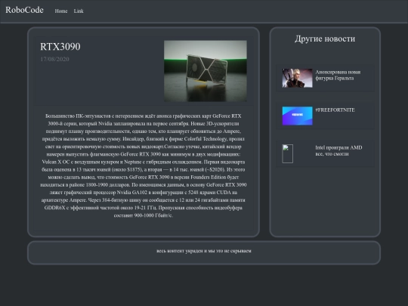Open the #FREEFORTNITE news link
This screenshot has width=408, height=306.
pos(335,110)
